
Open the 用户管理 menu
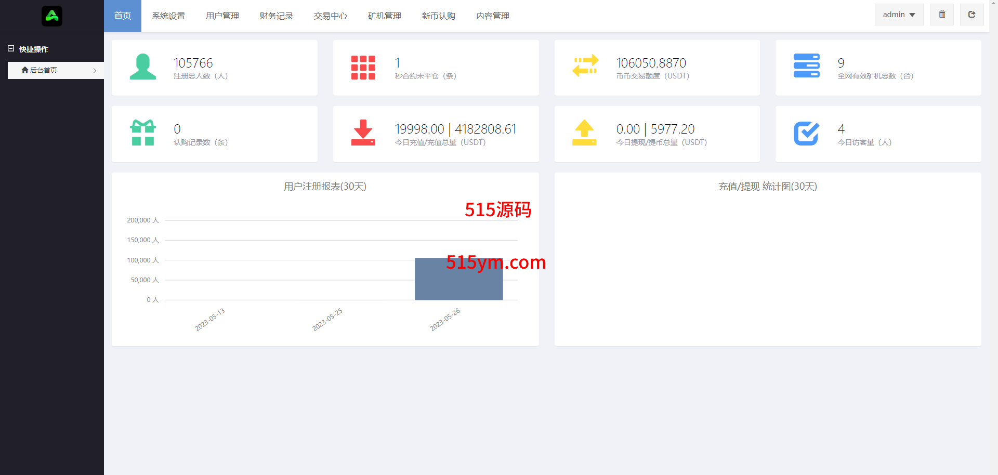click(x=222, y=16)
